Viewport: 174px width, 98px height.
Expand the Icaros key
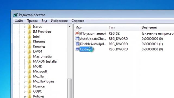(25, 27)
